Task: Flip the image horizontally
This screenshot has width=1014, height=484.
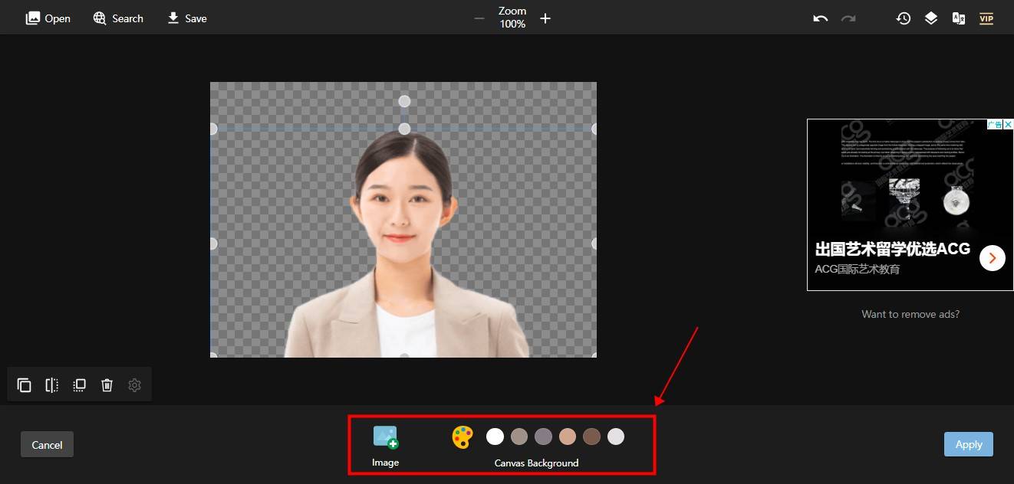Action: pyautogui.click(x=51, y=384)
